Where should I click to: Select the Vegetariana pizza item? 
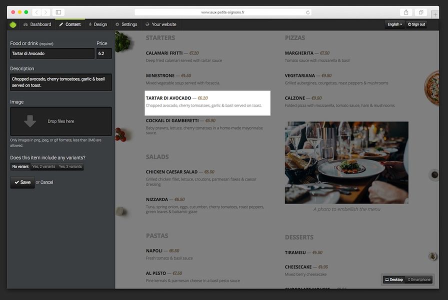pyautogui.click(x=336, y=79)
